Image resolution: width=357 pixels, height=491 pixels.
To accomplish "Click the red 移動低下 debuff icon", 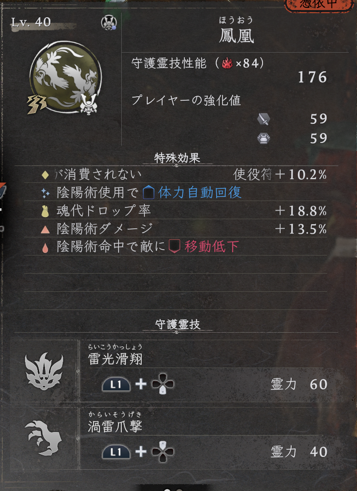I will pyautogui.click(x=174, y=247).
